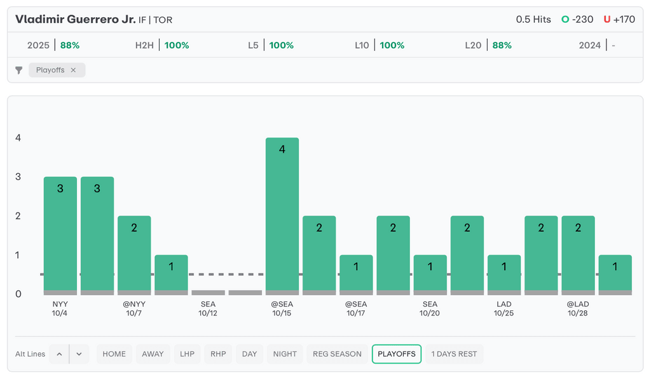Image resolution: width=651 pixels, height=382 pixels.
Task: Filter by NIGHT games
Action: tap(285, 354)
